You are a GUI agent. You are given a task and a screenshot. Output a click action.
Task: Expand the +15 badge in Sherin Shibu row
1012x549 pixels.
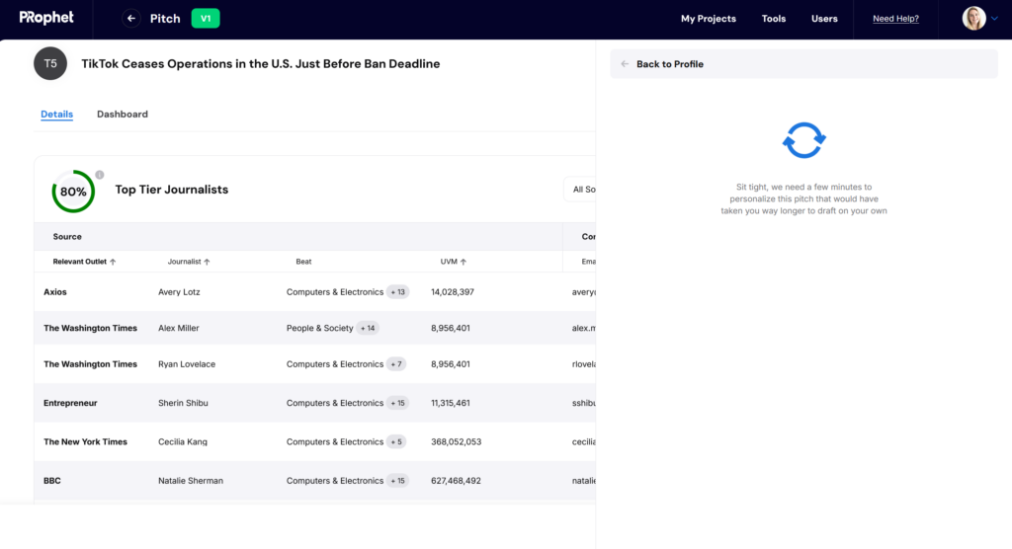[397, 403]
